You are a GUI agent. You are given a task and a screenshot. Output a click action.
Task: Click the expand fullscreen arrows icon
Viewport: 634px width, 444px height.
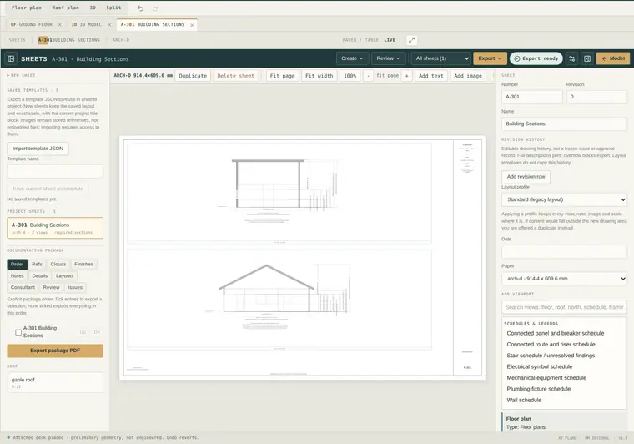pos(411,40)
